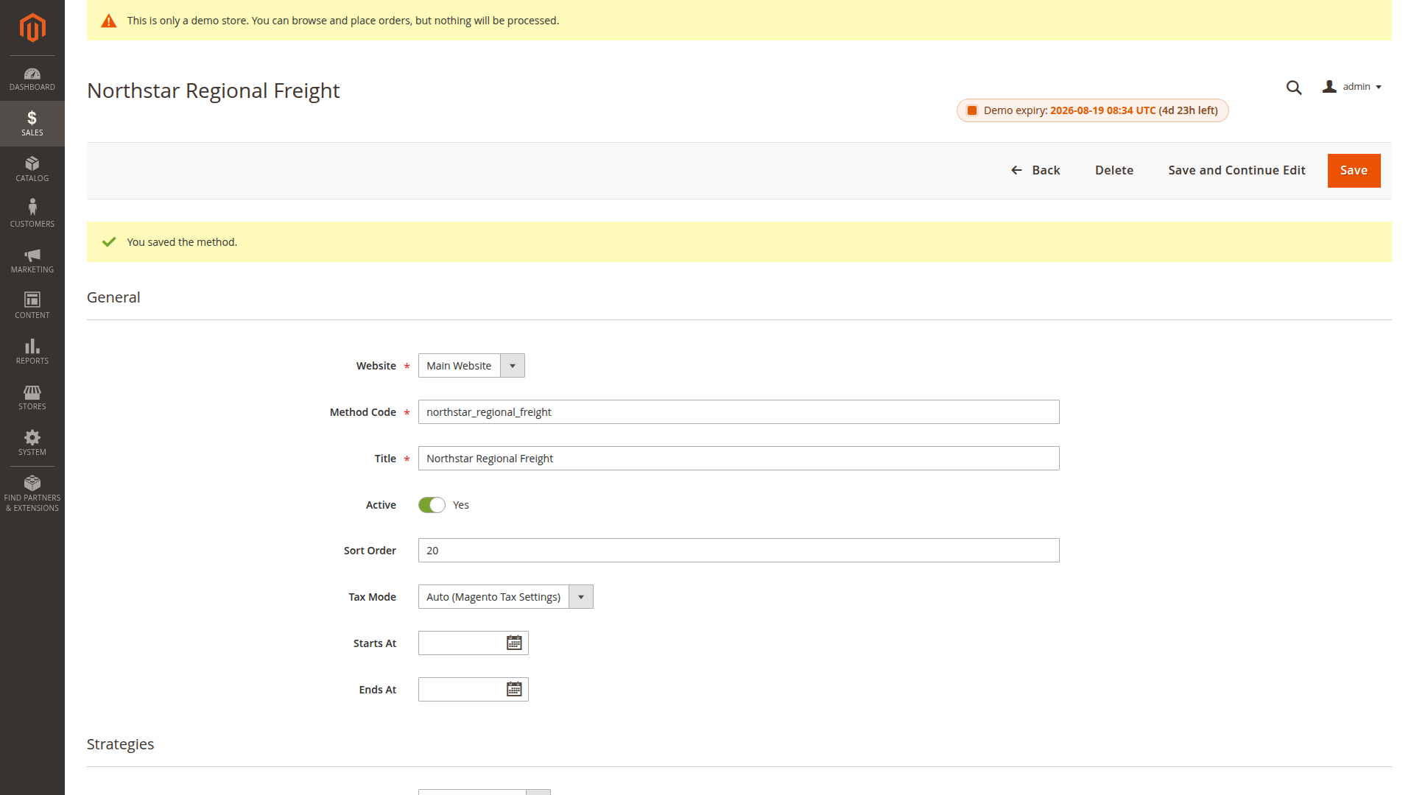1414x795 pixels.
Task: Focus the Title input field
Action: tap(739, 459)
